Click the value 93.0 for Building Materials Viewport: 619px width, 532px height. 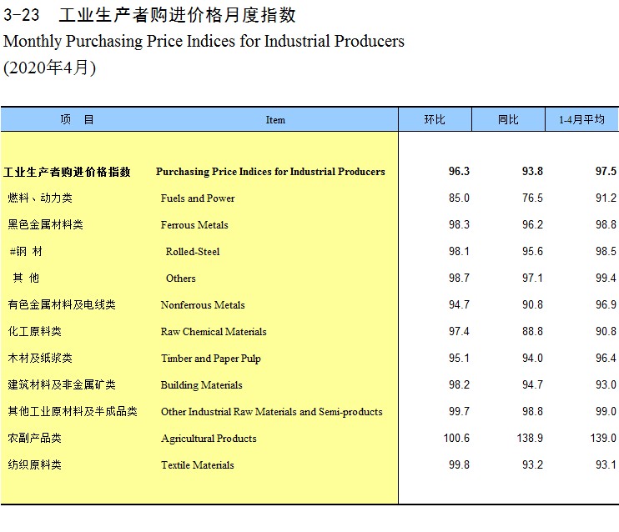606,384
